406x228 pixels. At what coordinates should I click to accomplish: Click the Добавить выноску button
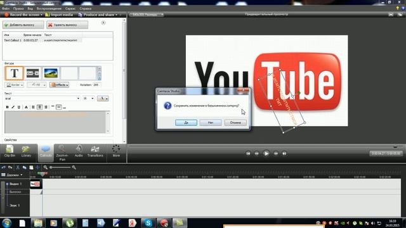click(x=23, y=25)
